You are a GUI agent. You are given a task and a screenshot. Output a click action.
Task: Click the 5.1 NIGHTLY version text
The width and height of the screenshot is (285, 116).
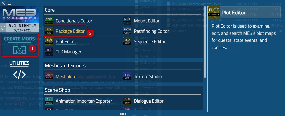point(23,26)
